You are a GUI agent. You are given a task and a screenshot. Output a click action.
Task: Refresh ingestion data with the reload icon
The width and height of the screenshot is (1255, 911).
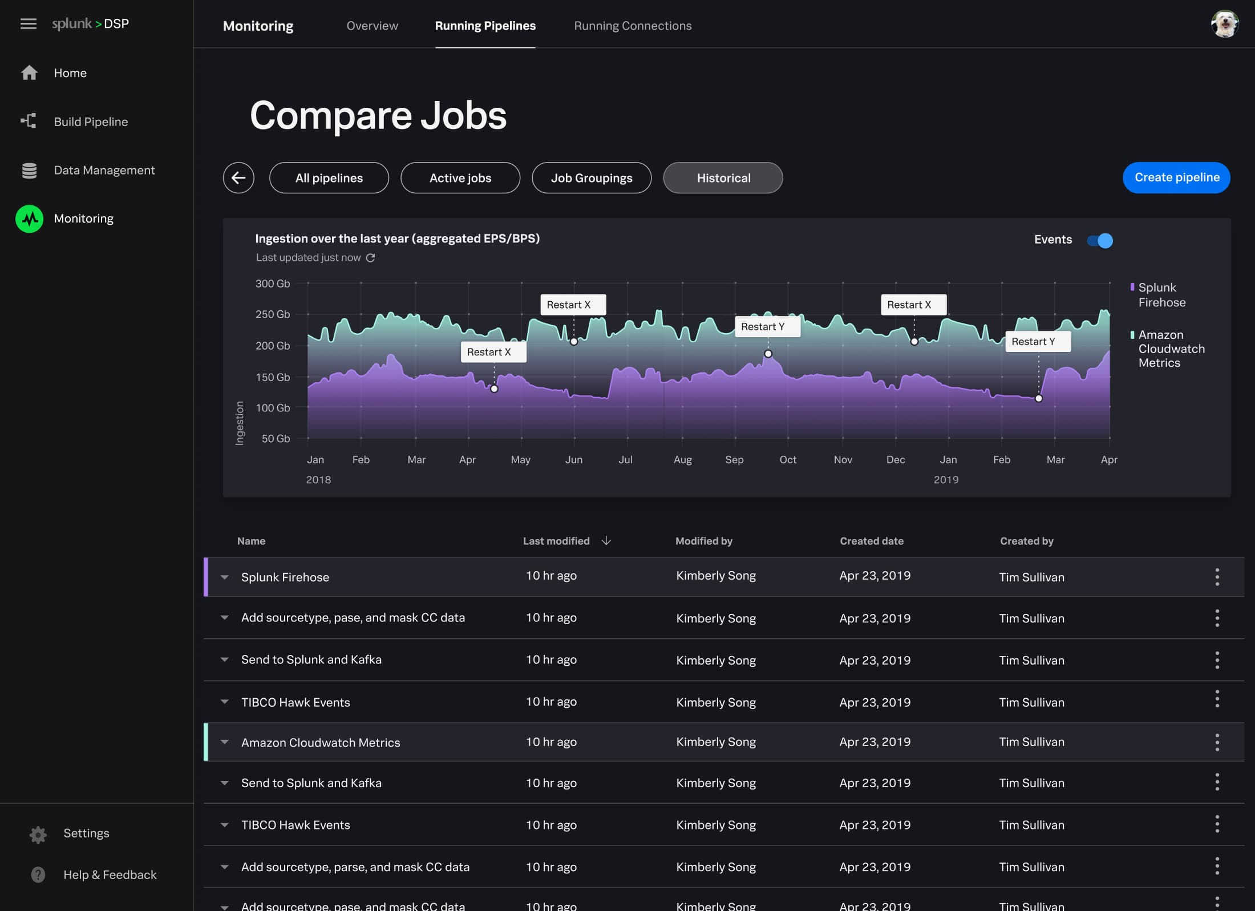371,257
